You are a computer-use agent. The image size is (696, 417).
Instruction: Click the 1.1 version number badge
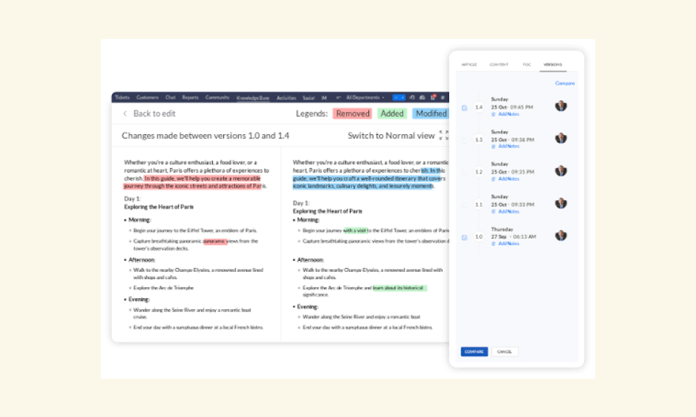click(x=479, y=205)
